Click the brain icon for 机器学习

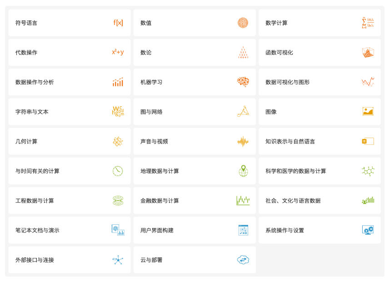coord(243,82)
